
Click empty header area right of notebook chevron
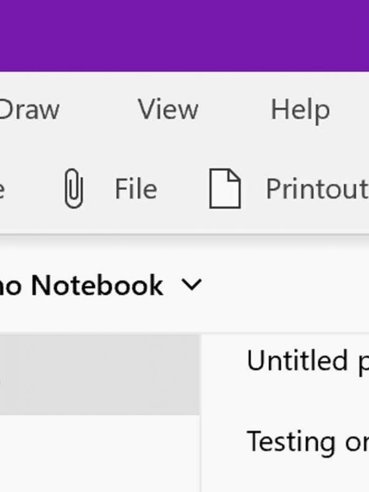pos(285,285)
